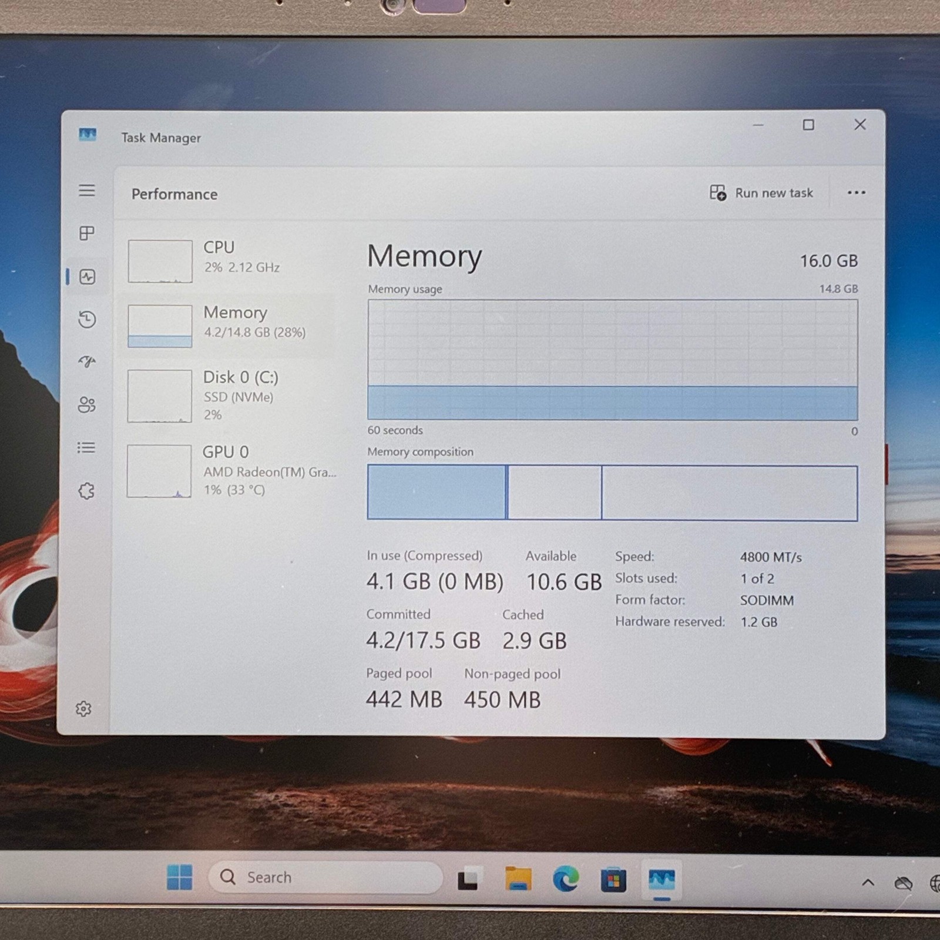
Task: Click the taskbar Search box
Action: point(325,877)
